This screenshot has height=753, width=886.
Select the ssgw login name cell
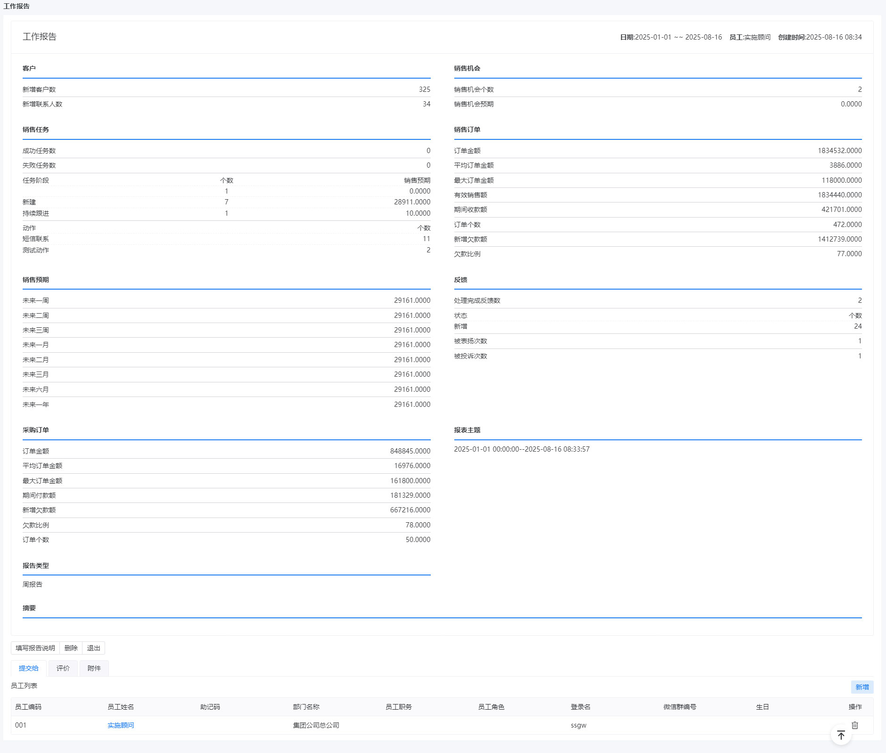pos(579,725)
